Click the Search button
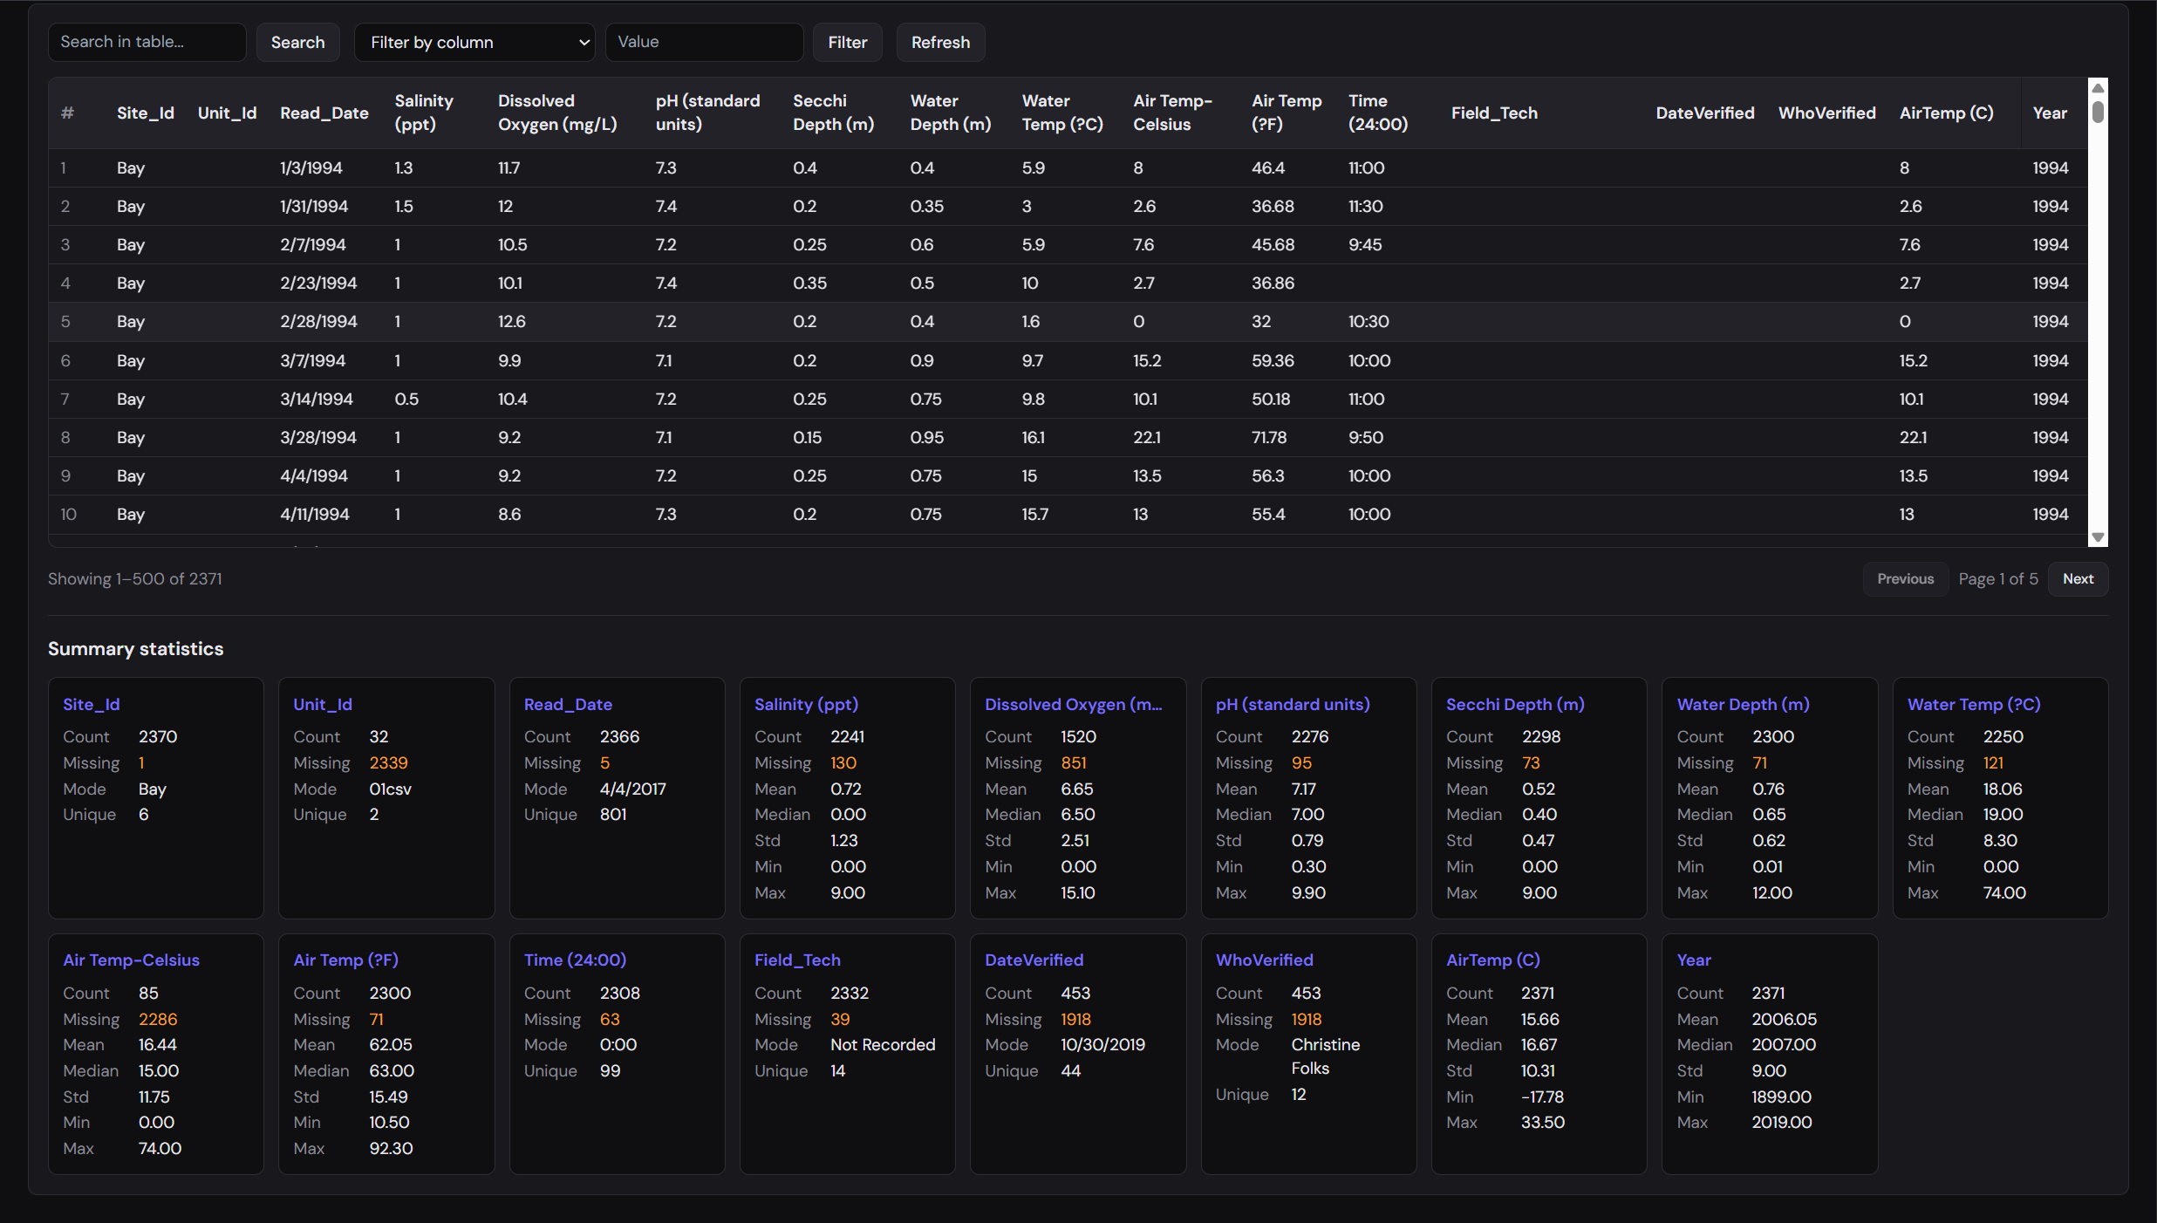2157x1223 pixels. coord(297,42)
